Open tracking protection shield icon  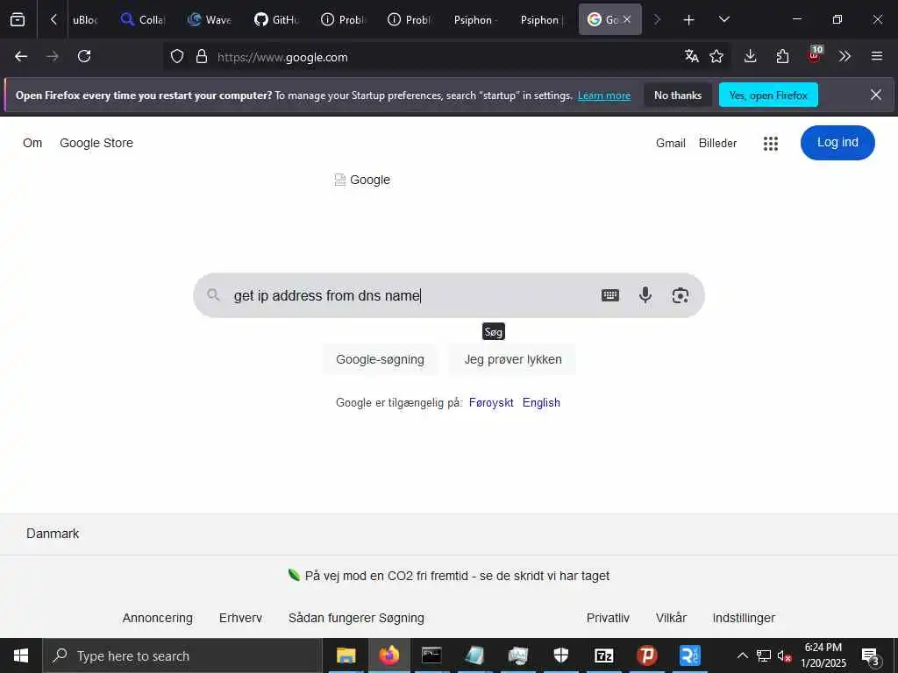177,57
